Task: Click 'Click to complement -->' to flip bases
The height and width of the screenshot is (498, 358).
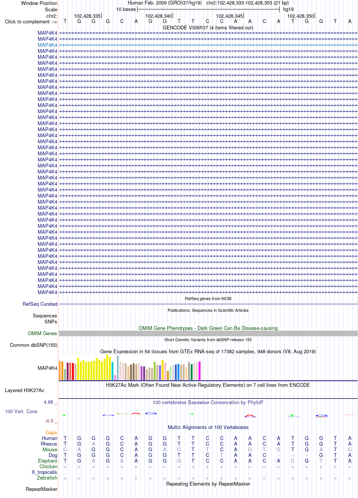Action: 31,21
